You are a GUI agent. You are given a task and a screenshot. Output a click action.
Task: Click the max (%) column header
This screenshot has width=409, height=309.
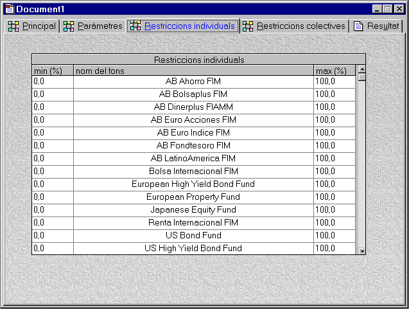[x=335, y=71]
